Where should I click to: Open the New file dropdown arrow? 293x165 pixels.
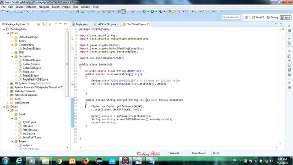(7, 11)
